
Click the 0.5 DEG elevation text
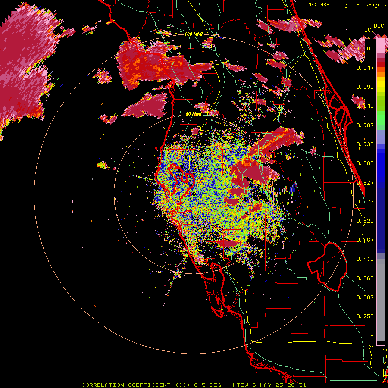point(207,385)
